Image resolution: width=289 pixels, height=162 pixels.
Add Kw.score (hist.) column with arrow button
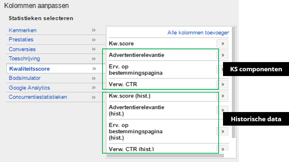pyautogui.click(x=222, y=96)
